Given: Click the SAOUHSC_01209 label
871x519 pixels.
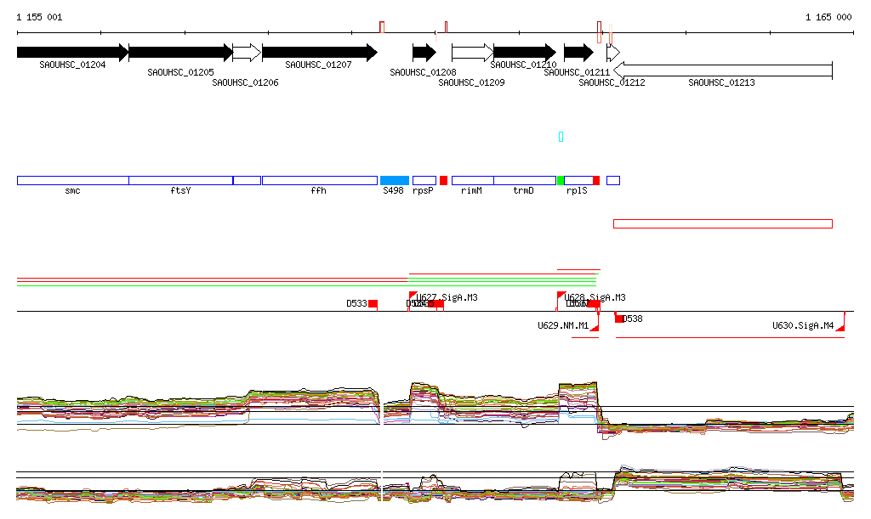Looking at the screenshot, I should (x=471, y=82).
